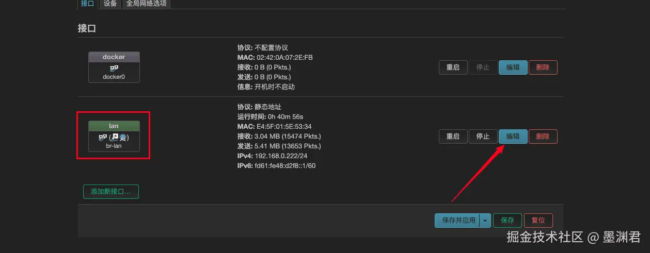Switch to the 设备 tab
The width and height of the screenshot is (650, 253).
(x=110, y=4)
